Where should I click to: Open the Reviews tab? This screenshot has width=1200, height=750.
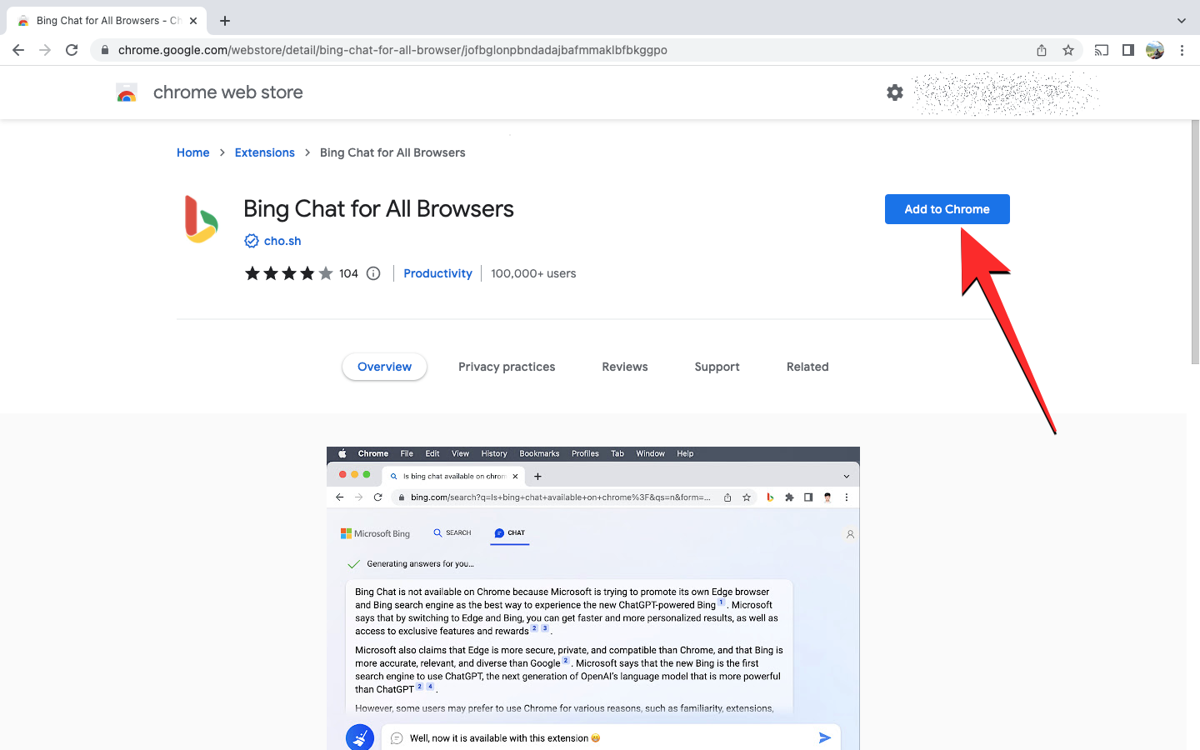click(x=625, y=367)
